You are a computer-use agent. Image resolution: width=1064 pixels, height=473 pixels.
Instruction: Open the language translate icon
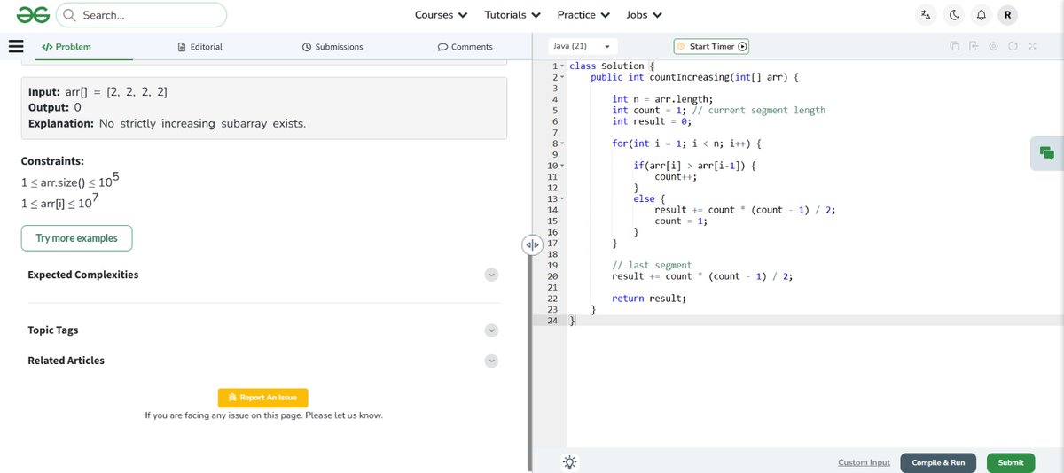[x=927, y=15]
